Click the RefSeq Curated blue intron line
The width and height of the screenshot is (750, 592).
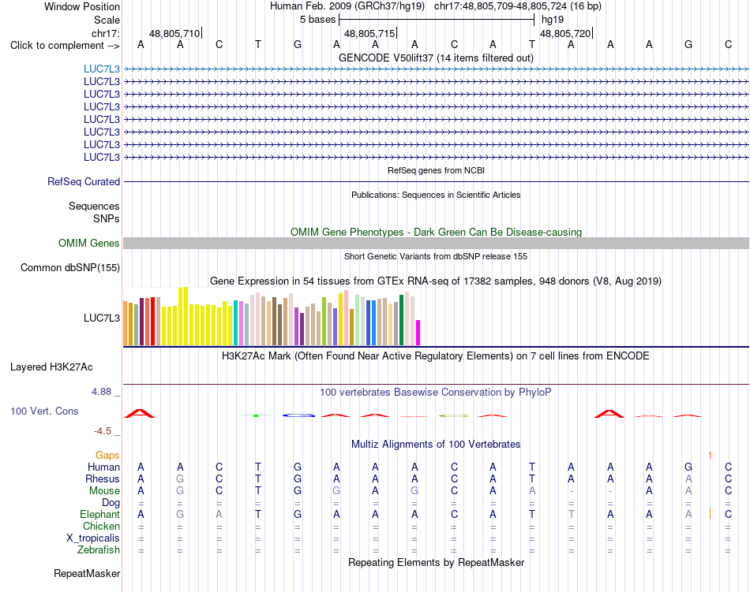(x=436, y=181)
